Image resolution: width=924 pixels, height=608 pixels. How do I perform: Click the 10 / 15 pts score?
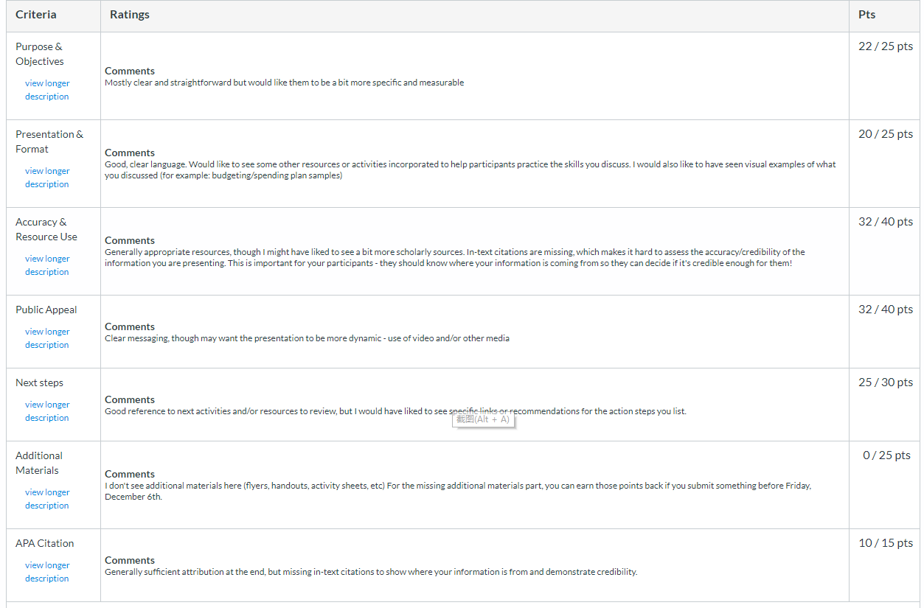pyautogui.click(x=886, y=543)
